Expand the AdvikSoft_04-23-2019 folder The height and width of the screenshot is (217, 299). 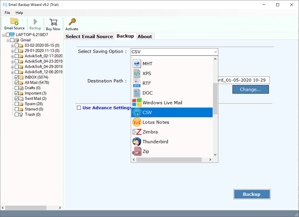(x=12, y=62)
